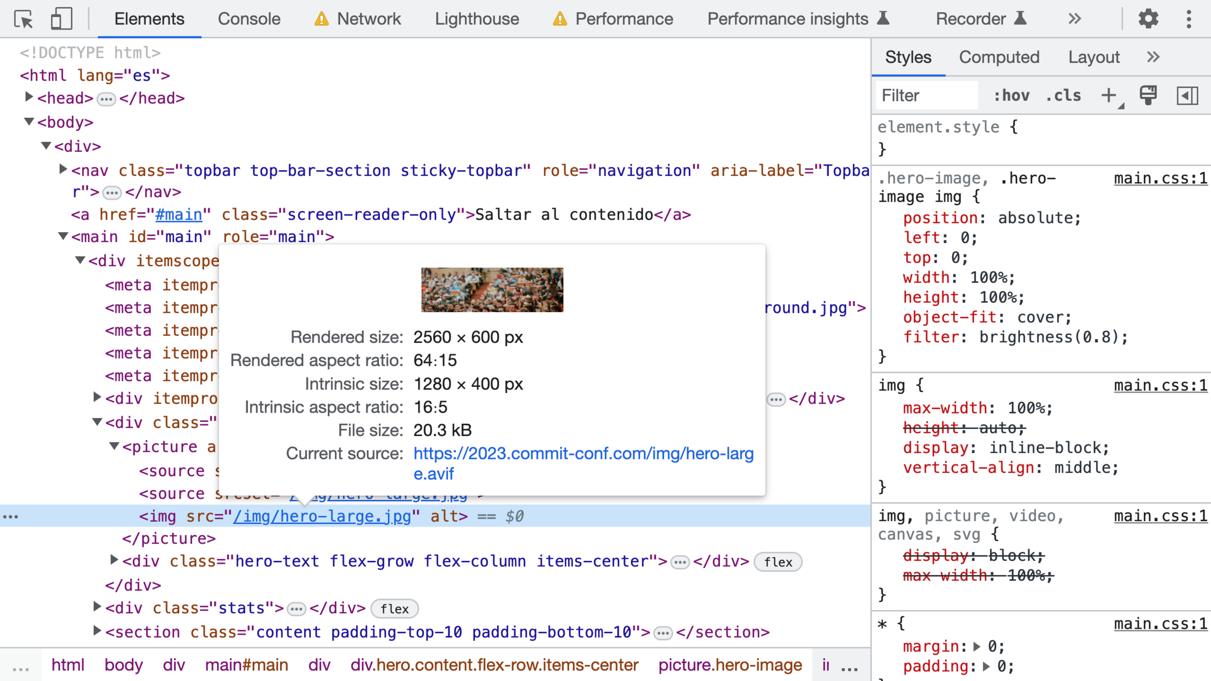Open the hero-large.avif current source link
The height and width of the screenshot is (681, 1211).
click(583, 454)
